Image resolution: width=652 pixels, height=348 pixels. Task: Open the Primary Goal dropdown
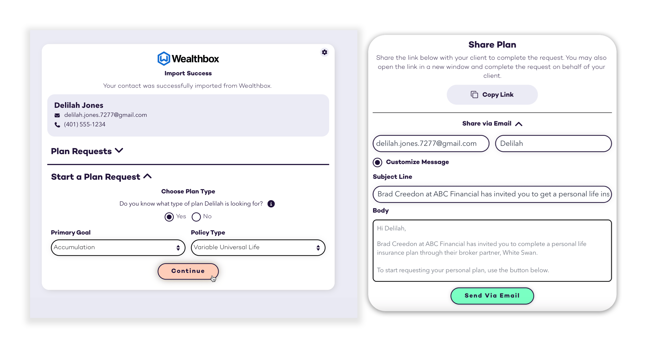click(x=116, y=247)
